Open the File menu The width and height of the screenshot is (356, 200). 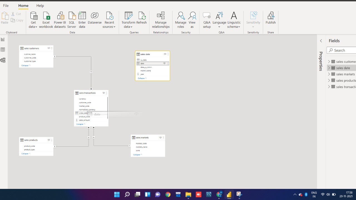pyautogui.click(x=6, y=6)
